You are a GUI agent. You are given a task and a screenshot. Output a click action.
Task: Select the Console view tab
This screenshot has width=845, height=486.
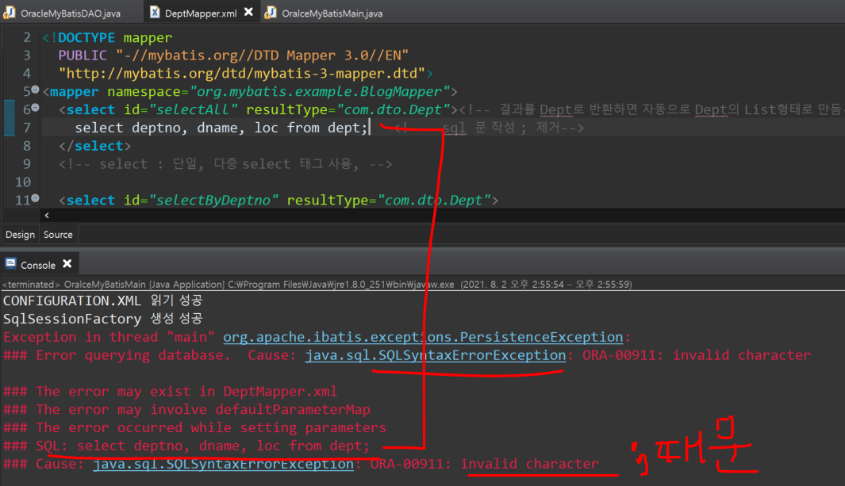pyautogui.click(x=38, y=265)
